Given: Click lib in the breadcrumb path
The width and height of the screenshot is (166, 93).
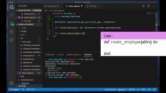Looking at the screenshot, I should (x=46, y=10).
